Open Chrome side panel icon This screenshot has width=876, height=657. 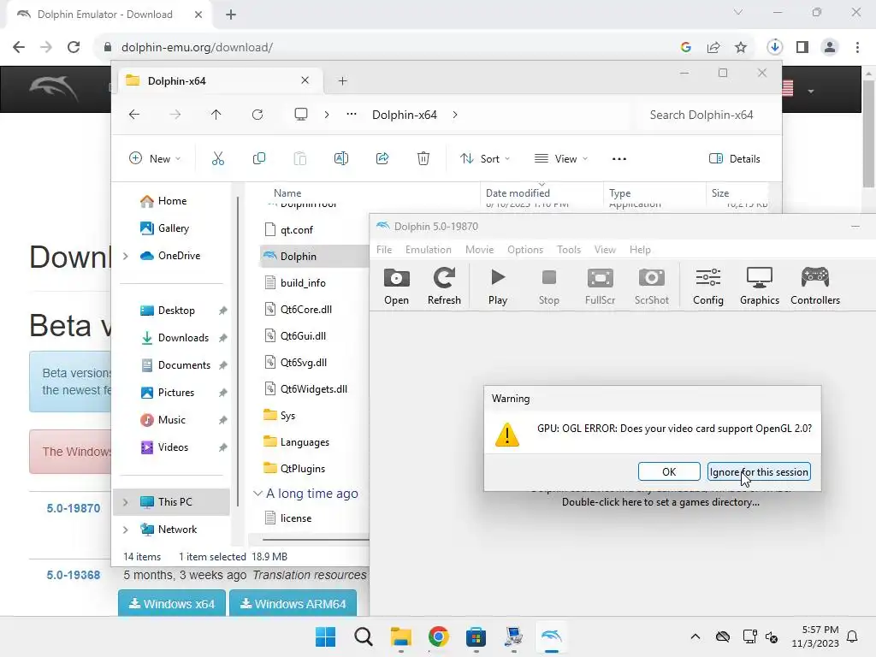[802, 48]
